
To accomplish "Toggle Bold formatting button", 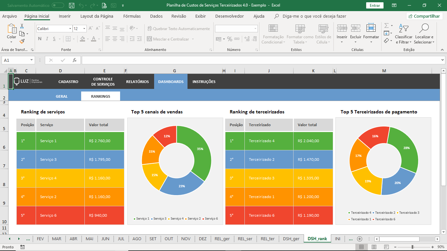I will [x=40, y=39].
